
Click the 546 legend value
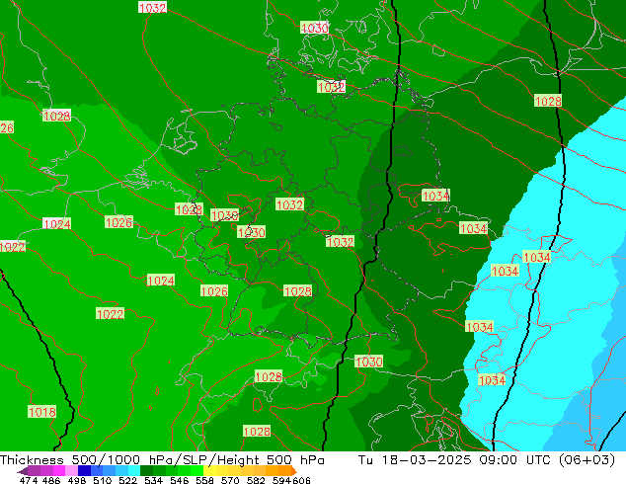[179, 480]
